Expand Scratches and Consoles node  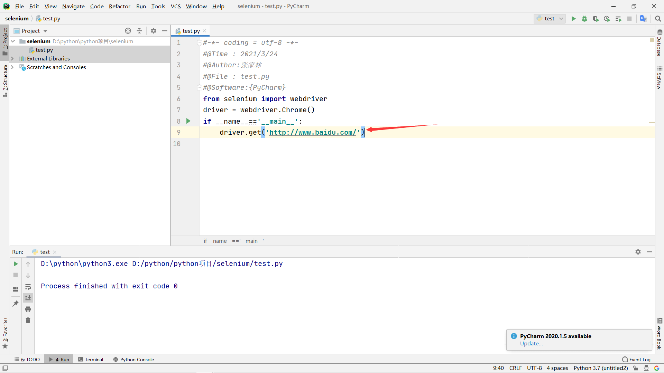[x=12, y=67]
